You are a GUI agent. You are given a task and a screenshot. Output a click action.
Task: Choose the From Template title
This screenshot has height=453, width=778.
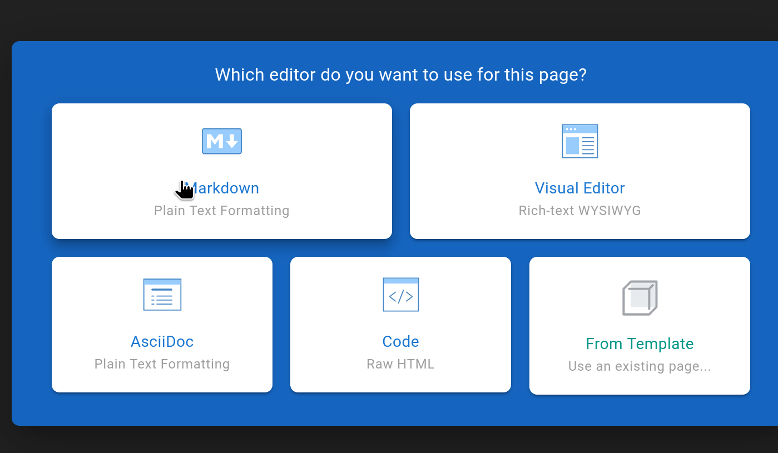click(640, 344)
